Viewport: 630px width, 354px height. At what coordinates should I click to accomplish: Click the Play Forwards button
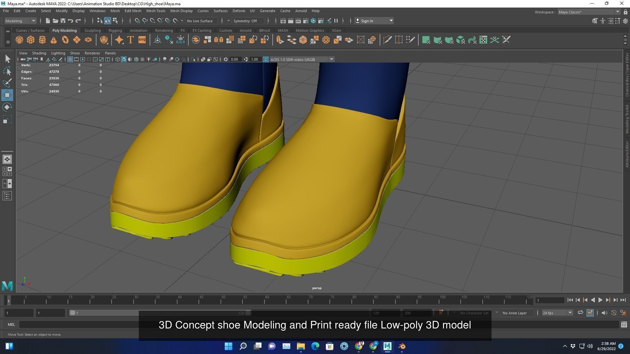[600, 300]
